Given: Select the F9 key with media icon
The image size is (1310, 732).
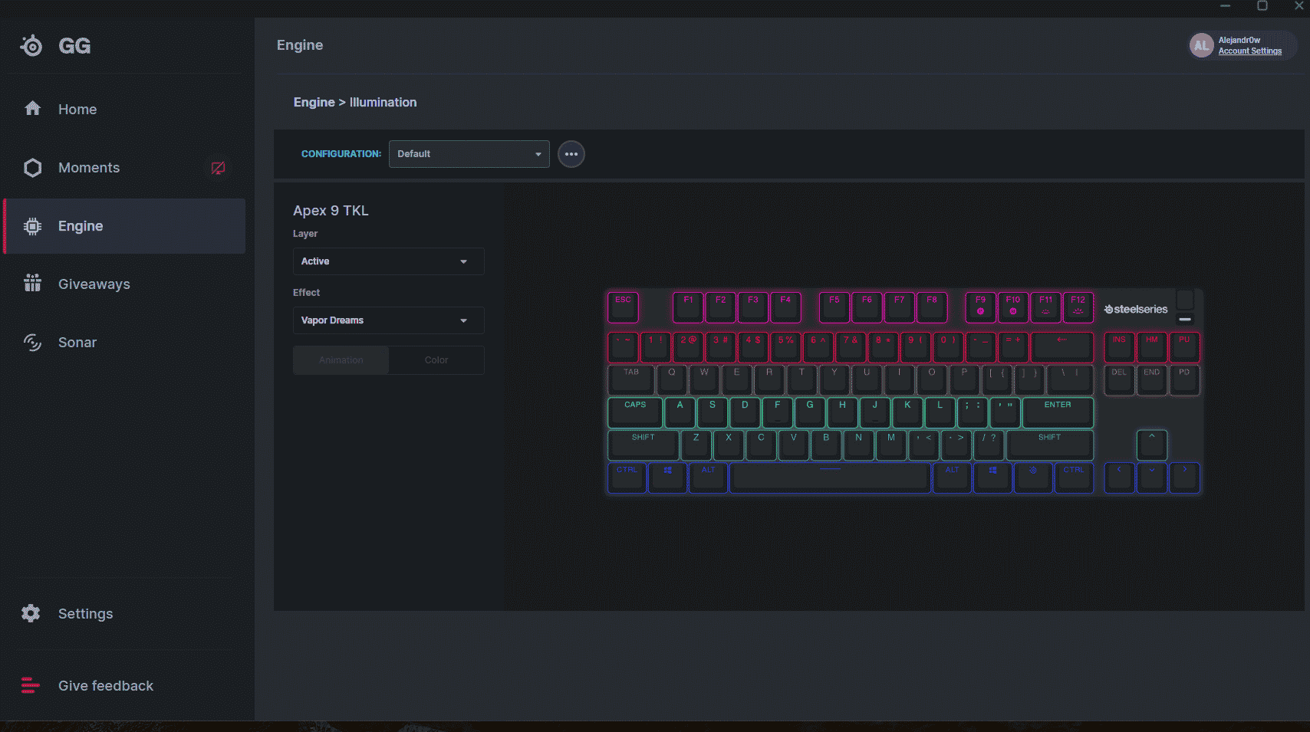Looking at the screenshot, I should (x=981, y=307).
